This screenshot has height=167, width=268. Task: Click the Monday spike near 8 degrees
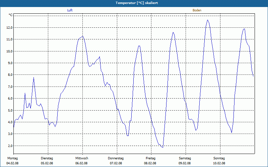pyautogui.click(x=34, y=77)
